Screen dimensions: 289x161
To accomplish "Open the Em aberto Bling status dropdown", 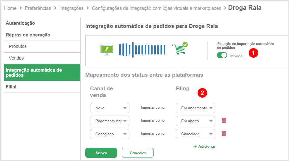I will click(x=195, y=121).
